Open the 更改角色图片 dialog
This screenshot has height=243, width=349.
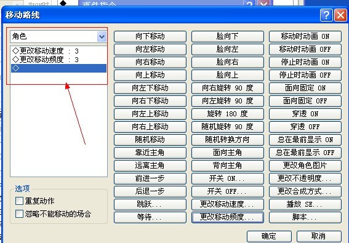click(305, 165)
